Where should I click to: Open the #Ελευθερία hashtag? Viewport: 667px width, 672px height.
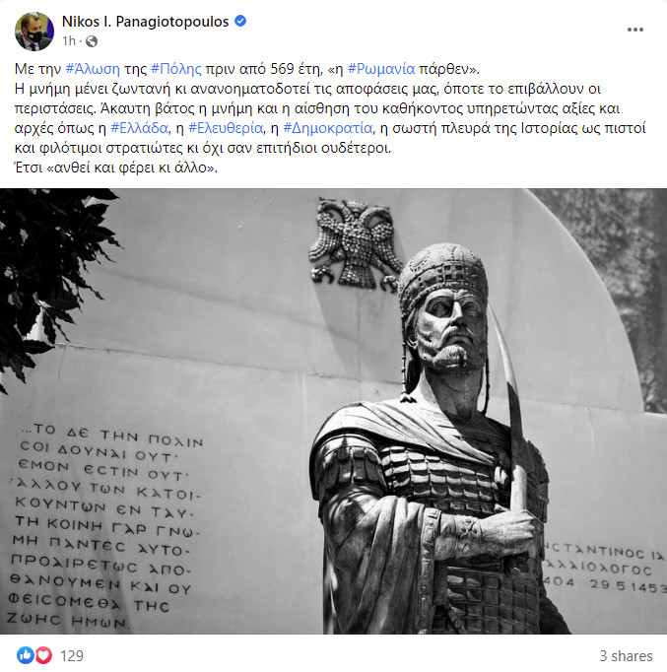click(x=226, y=128)
